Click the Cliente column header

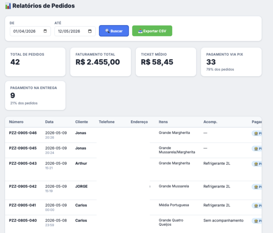click(82, 122)
